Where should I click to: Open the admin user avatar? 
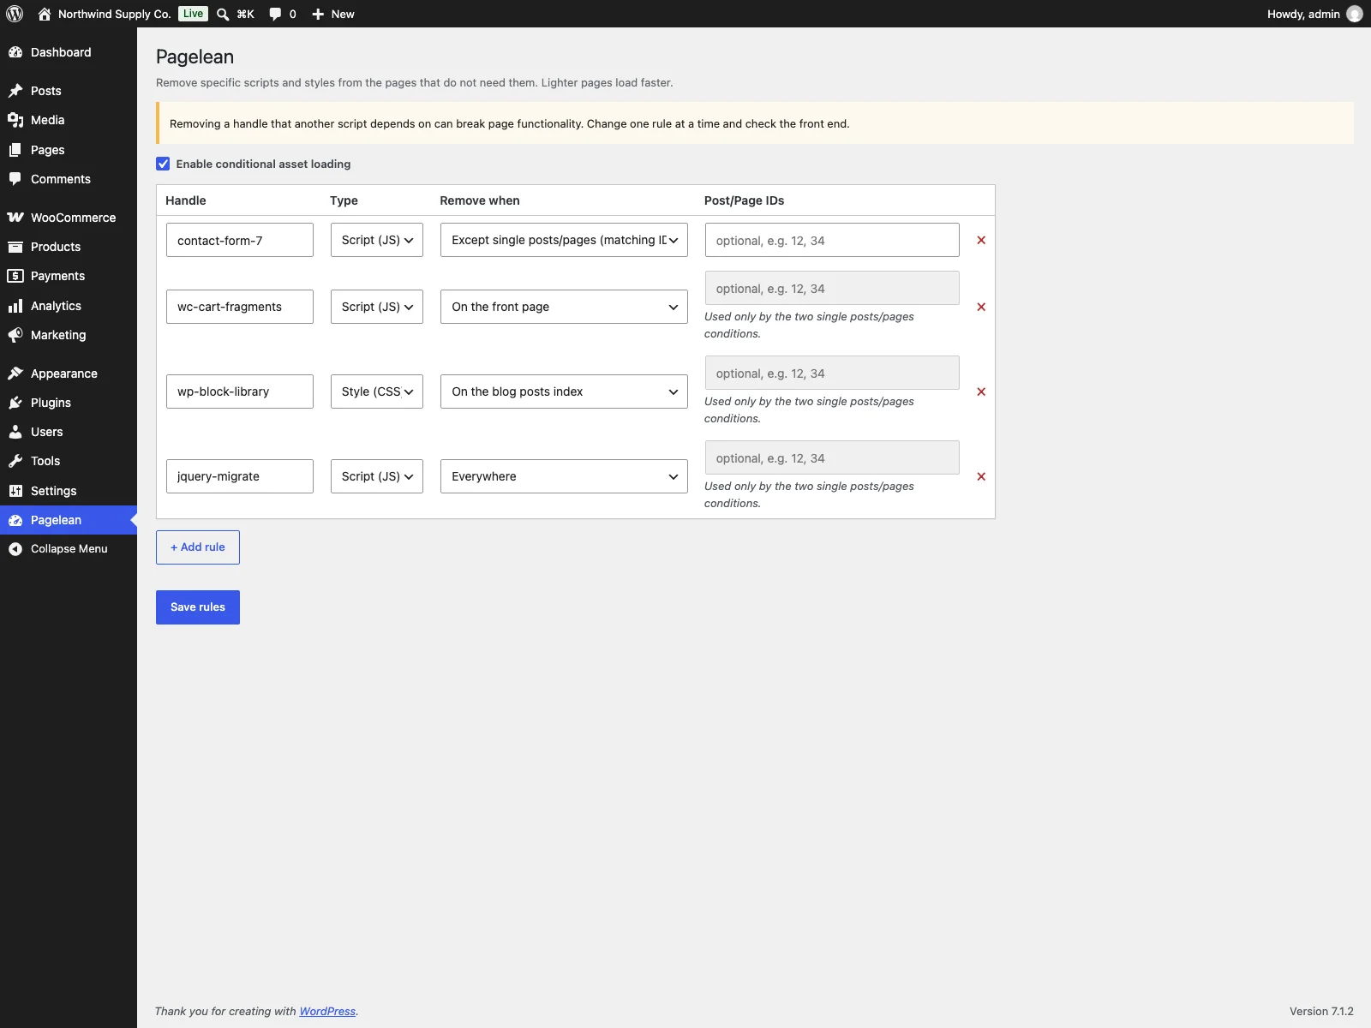(x=1355, y=14)
